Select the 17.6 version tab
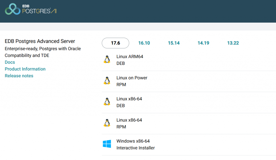This screenshot has height=160, width=276. pos(115,43)
